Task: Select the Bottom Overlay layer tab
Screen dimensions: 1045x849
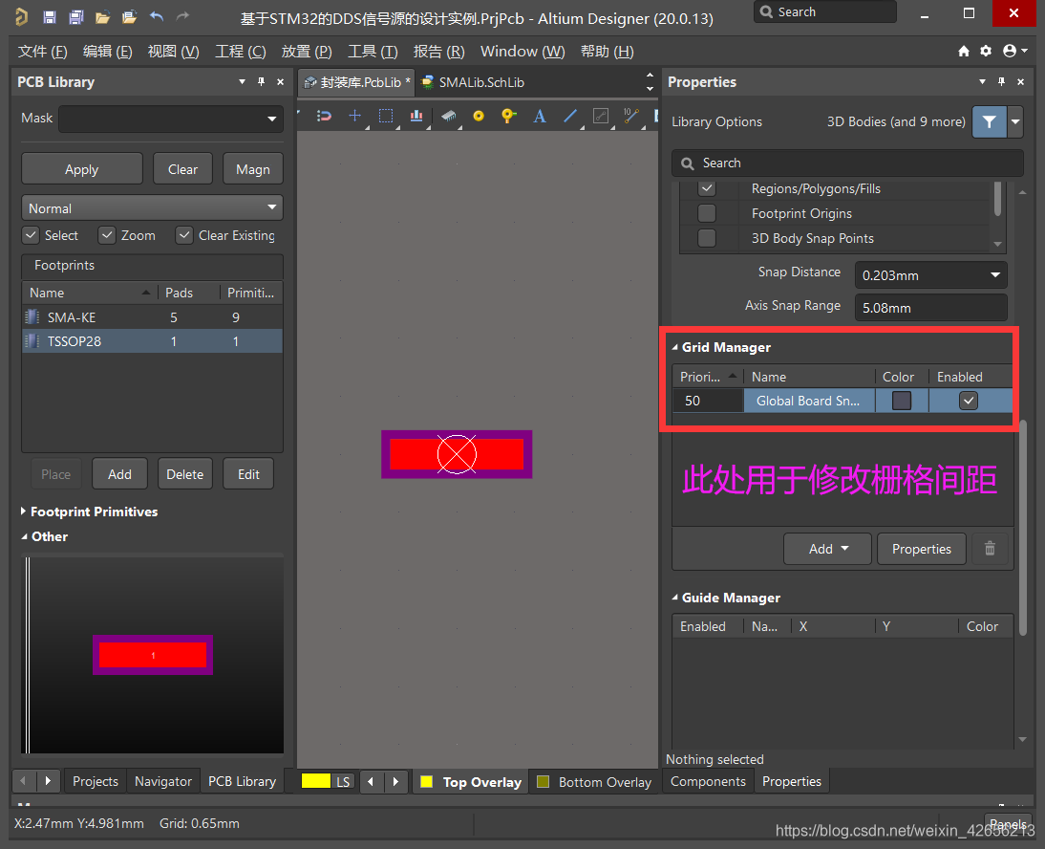Action: tap(595, 782)
